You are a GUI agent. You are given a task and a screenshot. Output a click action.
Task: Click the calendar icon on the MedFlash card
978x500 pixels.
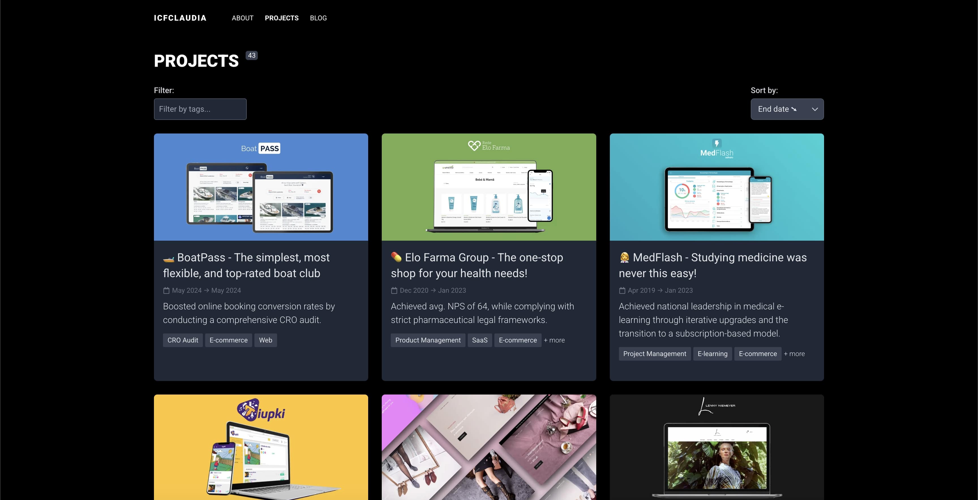point(622,290)
